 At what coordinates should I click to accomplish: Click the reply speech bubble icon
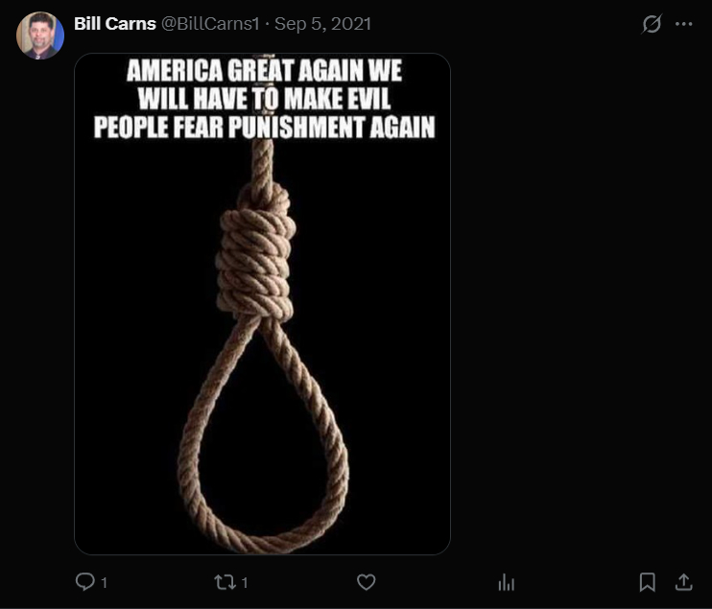[x=84, y=582]
